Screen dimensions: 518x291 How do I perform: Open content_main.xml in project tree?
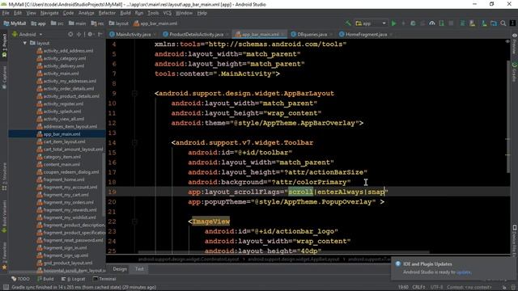(x=62, y=165)
